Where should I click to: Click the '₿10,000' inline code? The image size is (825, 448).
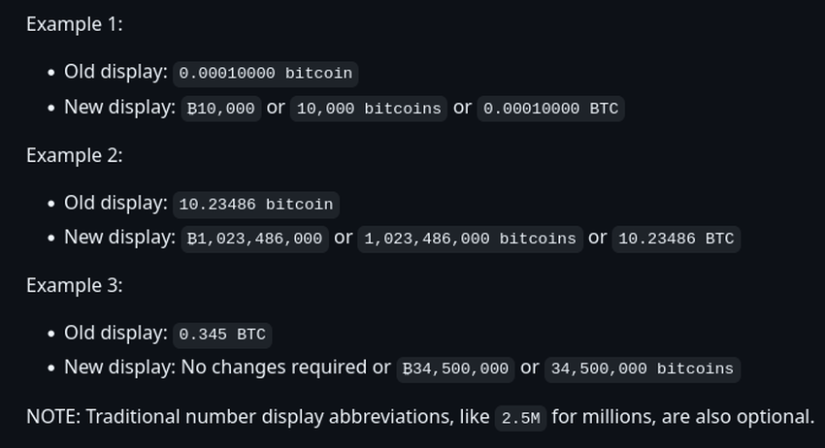coord(221,109)
